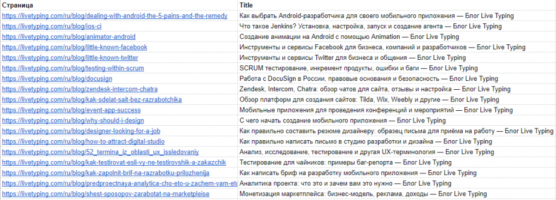The width and height of the screenshot is (556, 200).
Task: Select the cell 'Что такое Jenkins? Установка, настройка'
Action: (397, 26)
